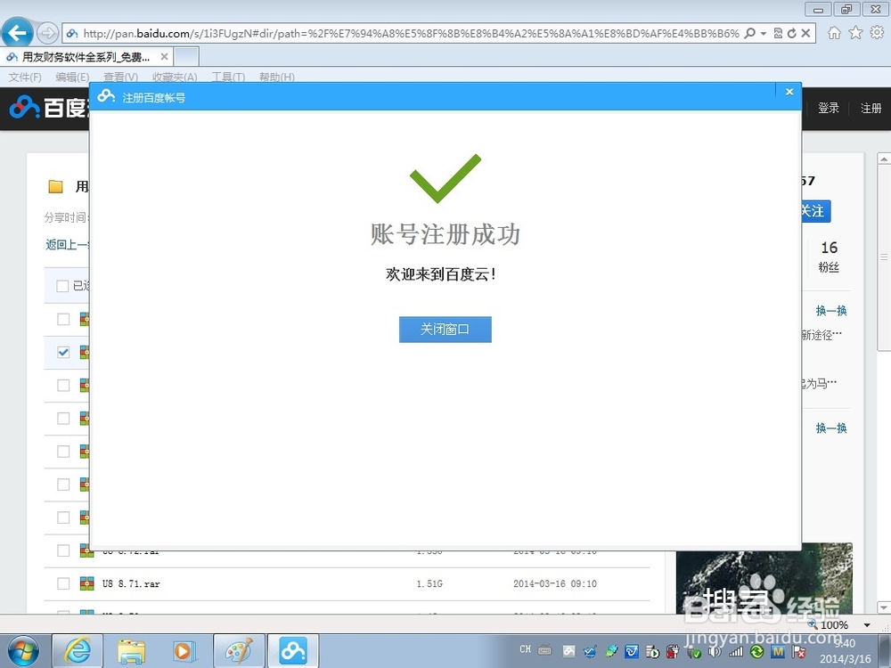Check the checkbox for U8 8.71.rar

tap(63, 583)
